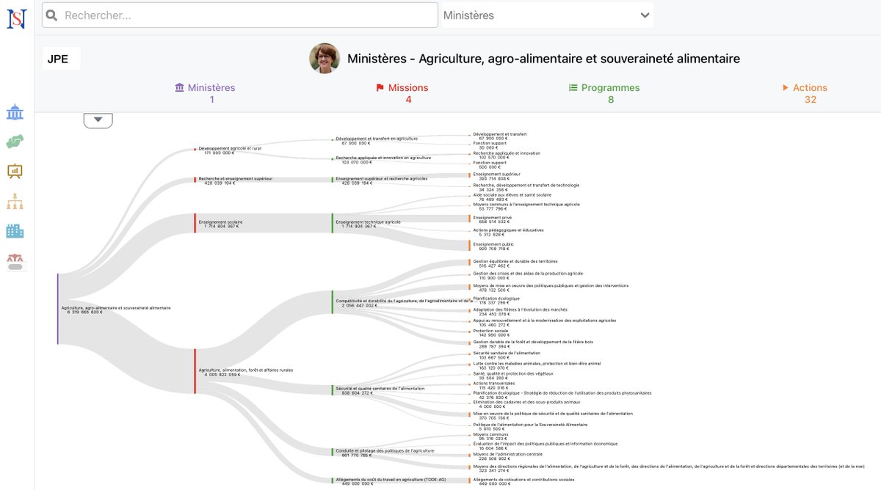Switch to the Programmes level tab
The height and width of the screenshot is (490, 881).
(604, 93)
